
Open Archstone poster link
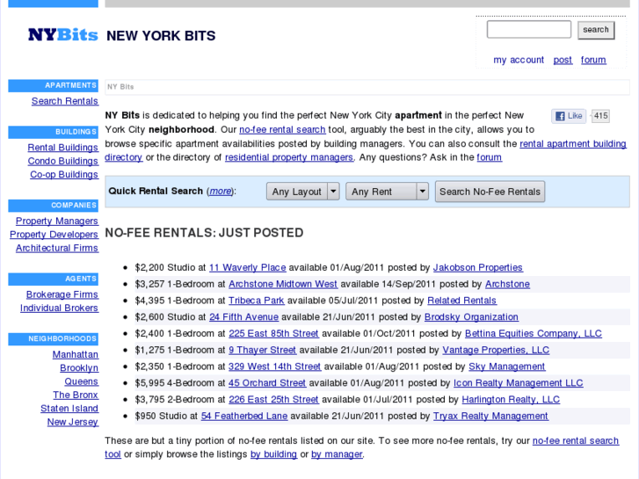pyautogui.click(x=507, y=284)
